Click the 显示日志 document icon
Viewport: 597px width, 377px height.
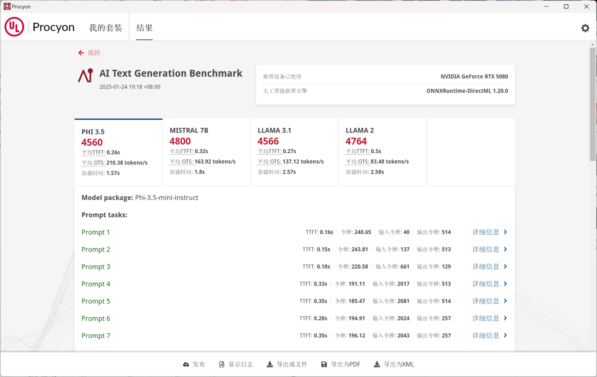point(222,364)
